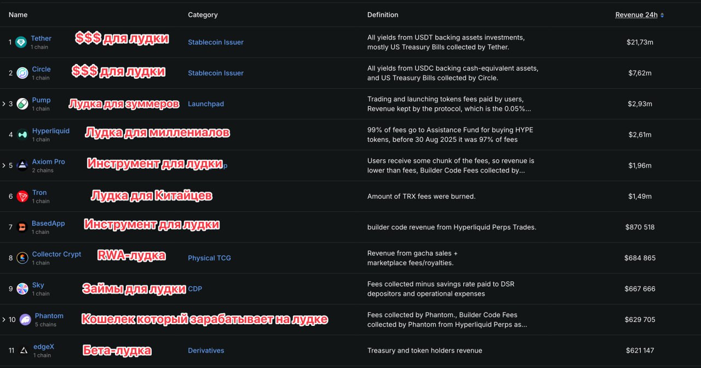Click the Tether logo icon
The width and height of the screenshot is (701, 368).
point(21,42)
